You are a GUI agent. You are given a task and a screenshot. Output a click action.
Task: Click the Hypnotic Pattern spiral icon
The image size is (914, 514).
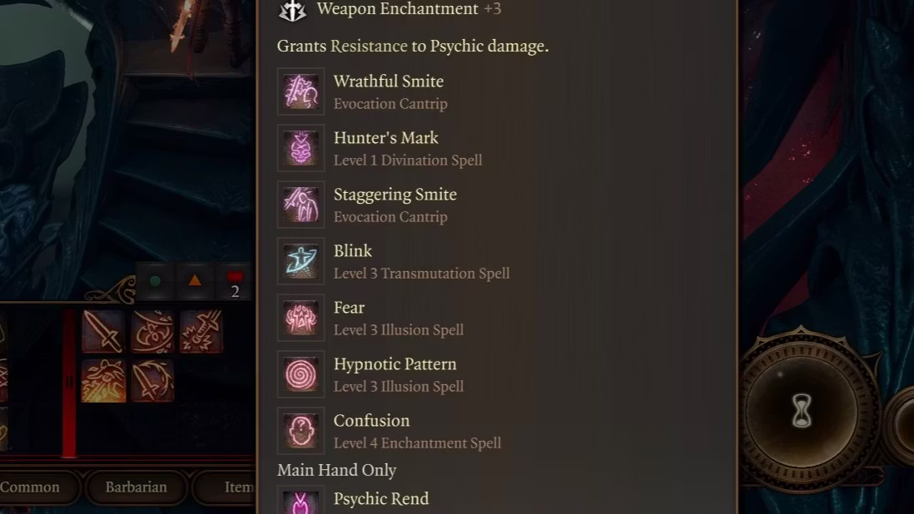[x=301, y=374]
